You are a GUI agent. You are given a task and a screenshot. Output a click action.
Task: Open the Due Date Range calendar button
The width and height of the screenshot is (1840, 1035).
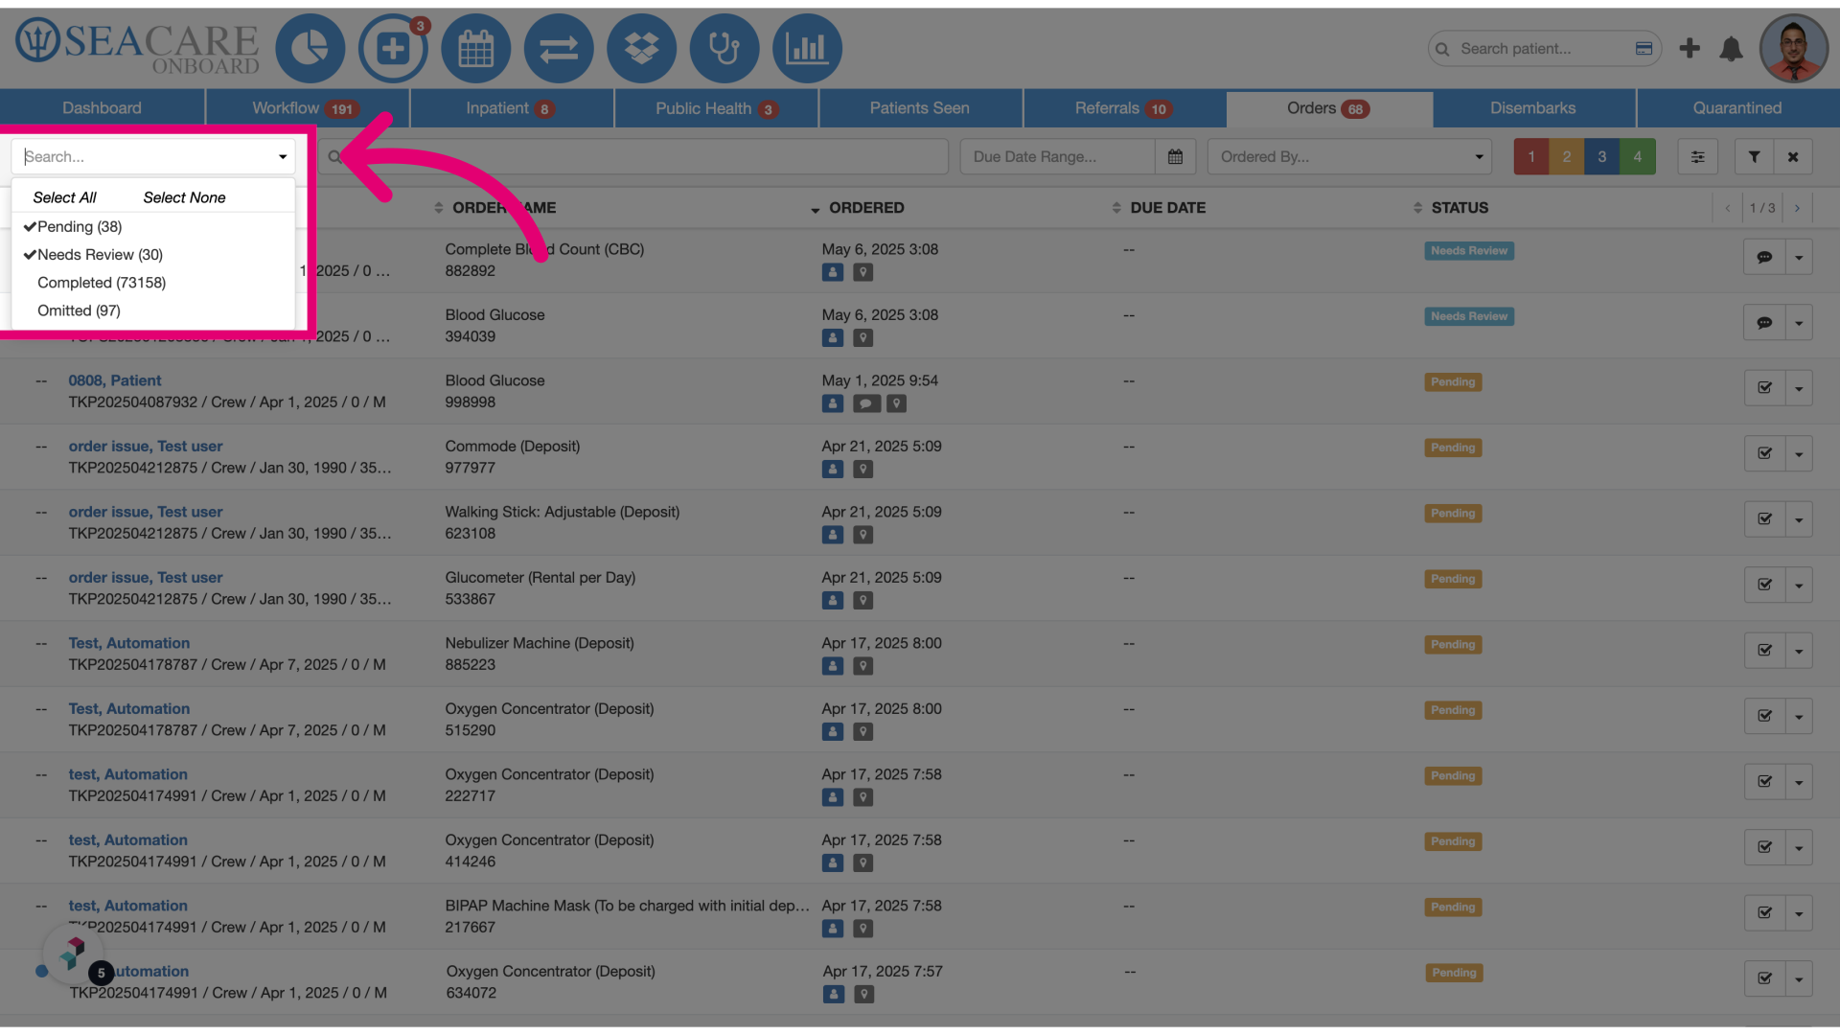(1175, 156)
